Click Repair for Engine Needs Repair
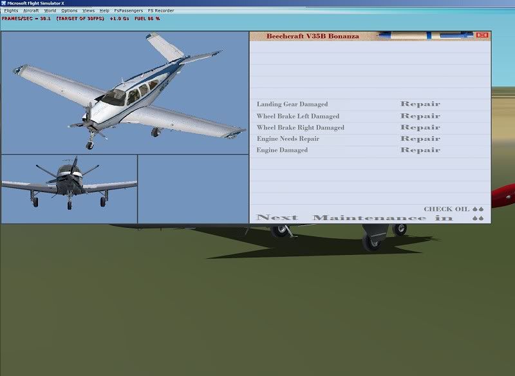Viewport: 515px width, 376px height. pyautogui.click(x=420, y=138)
